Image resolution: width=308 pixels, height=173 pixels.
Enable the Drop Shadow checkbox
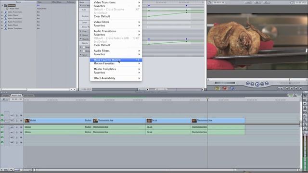(84, 47)
